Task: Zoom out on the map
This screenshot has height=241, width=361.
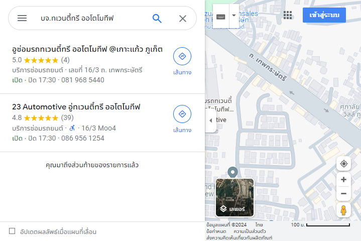Action: coord(344,194)
